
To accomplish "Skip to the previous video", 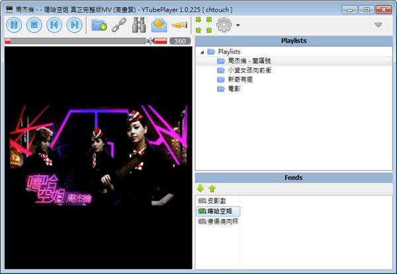I will (x=54, y=25).
